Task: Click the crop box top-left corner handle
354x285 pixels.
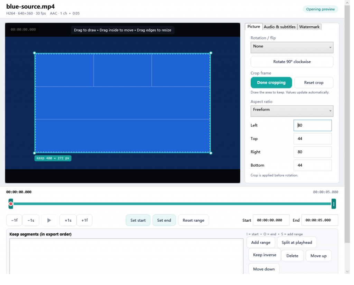Action: 35,53
